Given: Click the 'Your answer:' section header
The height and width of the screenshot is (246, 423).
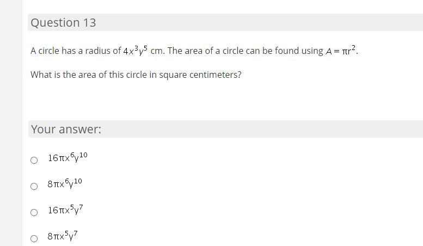Looking at the screenshot, I should point(66,130).
